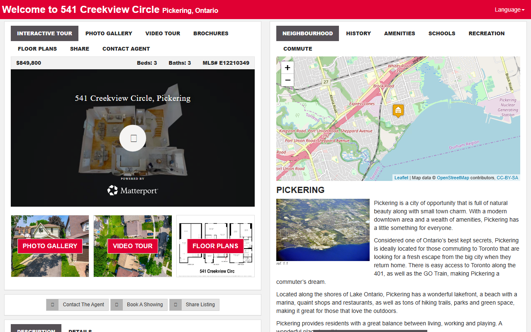Click the 'Baths: 3' text
Image resolution: width=531 pixels, height=332 pixels.
(x=180, y=63)
